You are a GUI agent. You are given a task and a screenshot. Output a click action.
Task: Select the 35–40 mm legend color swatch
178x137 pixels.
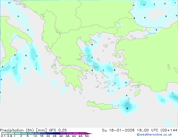pos(70,133)
